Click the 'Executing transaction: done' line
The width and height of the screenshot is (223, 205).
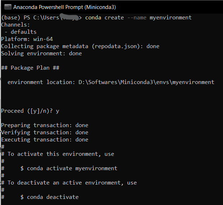point(45,140)
